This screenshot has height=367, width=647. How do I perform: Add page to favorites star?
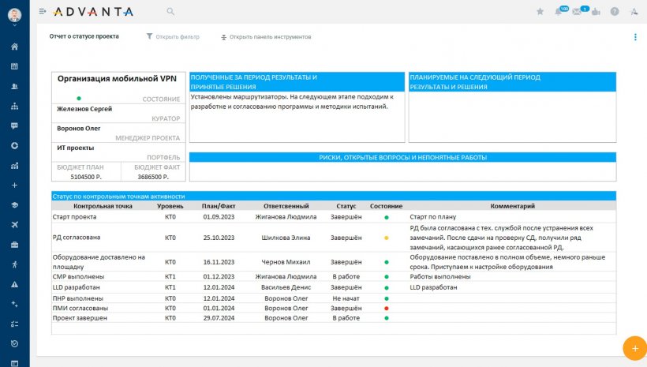(x=540, y=12)
